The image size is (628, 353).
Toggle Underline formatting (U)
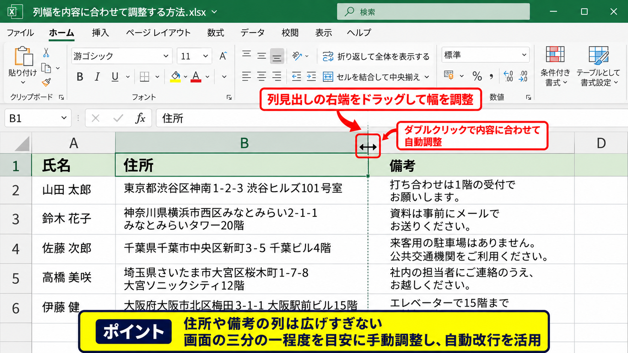[x=115, y=77]
